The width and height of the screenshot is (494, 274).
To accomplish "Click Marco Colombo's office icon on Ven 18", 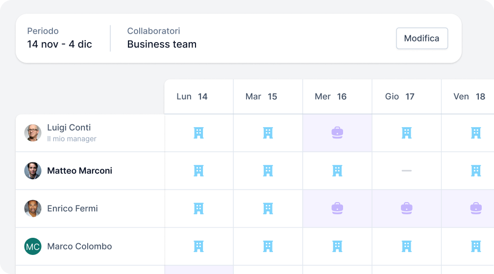I will [475, 246].
